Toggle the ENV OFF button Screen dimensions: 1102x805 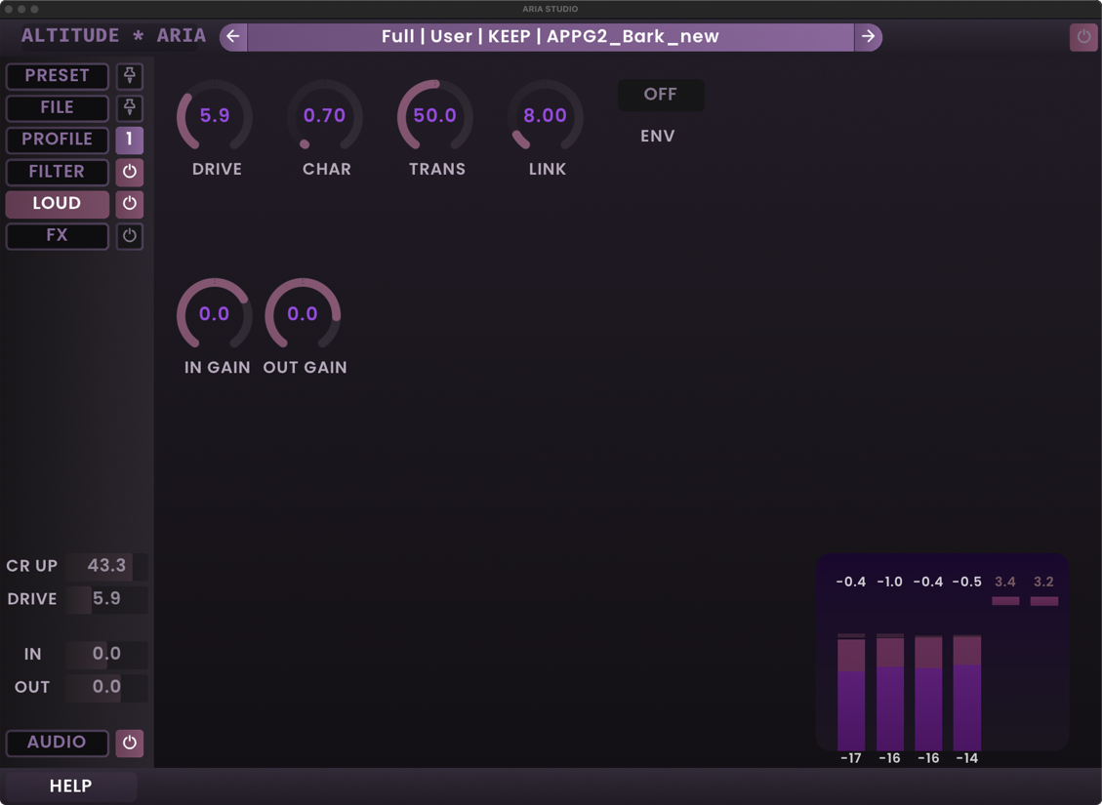660,95
